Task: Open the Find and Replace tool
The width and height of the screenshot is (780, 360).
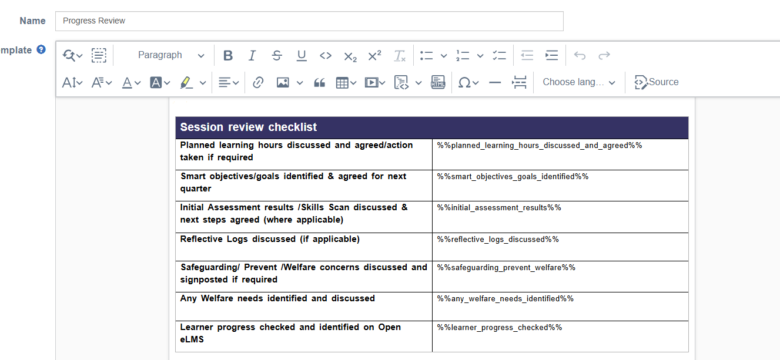Action: click(x=73, y=55)
